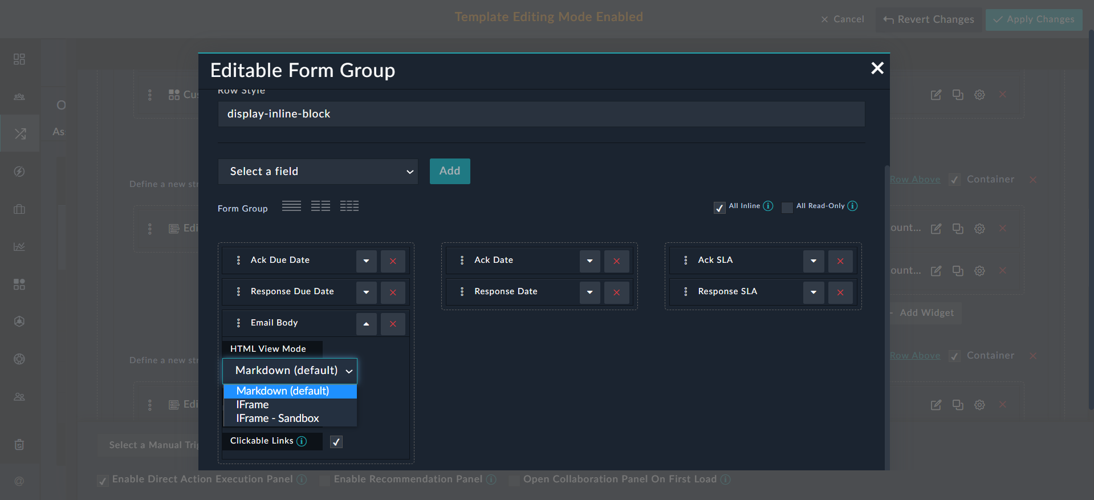Viewport: 1094px width, 500px height.
Task: Click Revert Changes button
Action: tap(929, 20)
